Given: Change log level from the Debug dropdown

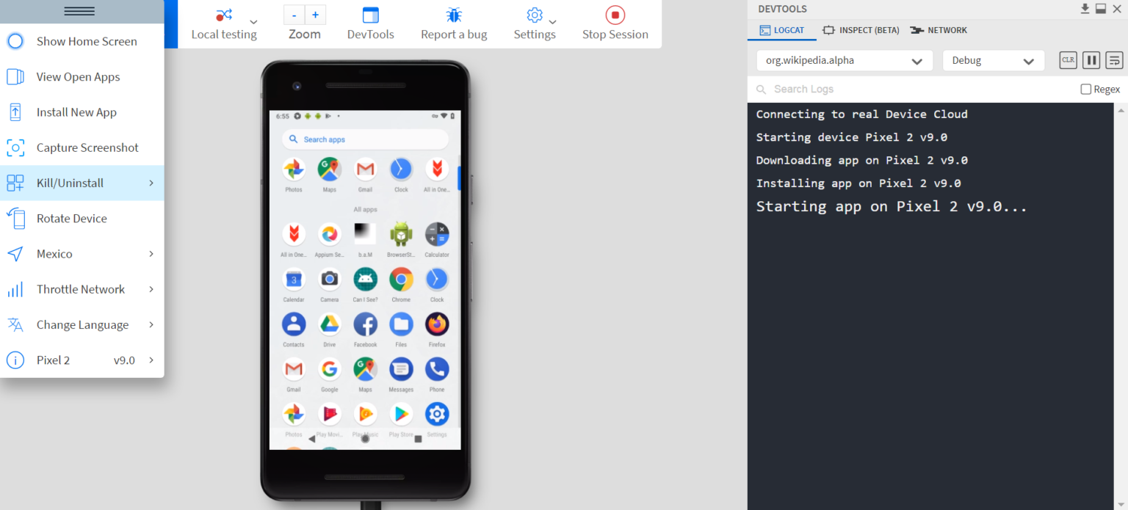Looking at the screenshot, I should coord(993,61).
